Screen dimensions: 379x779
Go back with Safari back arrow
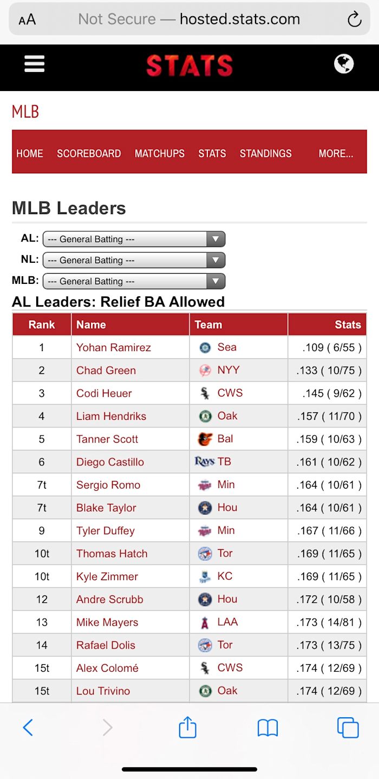[28, 727]
